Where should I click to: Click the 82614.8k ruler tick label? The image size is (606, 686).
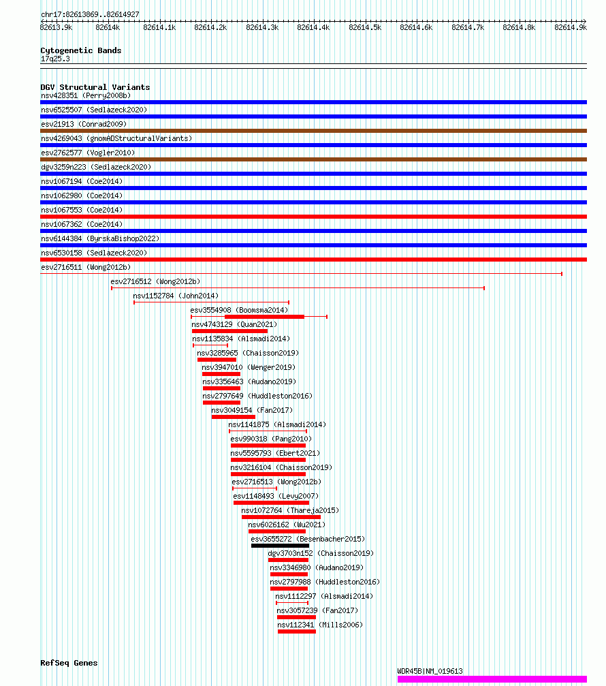[519, 27]
